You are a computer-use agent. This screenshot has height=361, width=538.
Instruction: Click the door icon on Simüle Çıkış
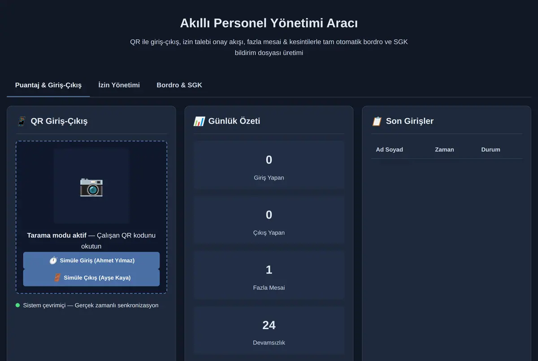tap(57, 278)
